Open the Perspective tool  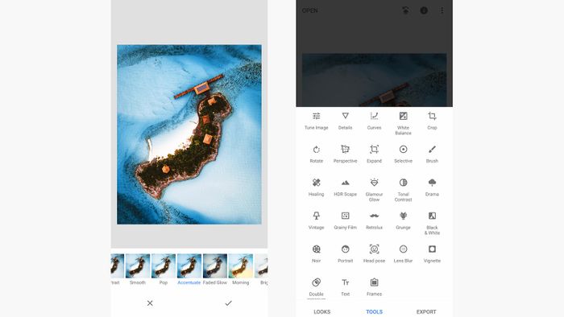point(346,154)
